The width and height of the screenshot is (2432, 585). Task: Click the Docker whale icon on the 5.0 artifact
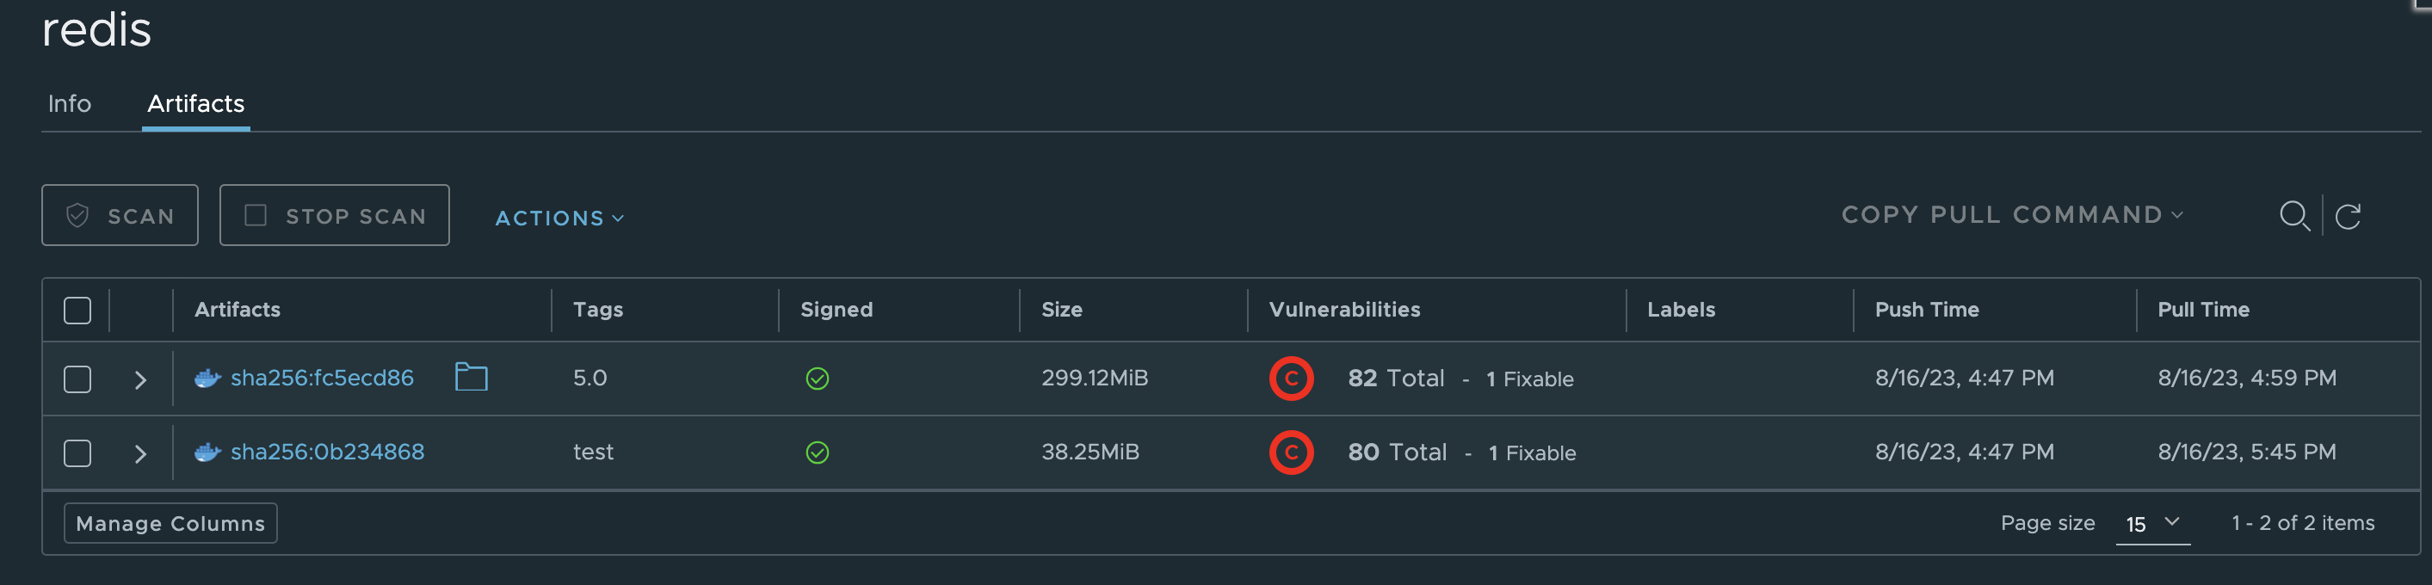point(207,377)
